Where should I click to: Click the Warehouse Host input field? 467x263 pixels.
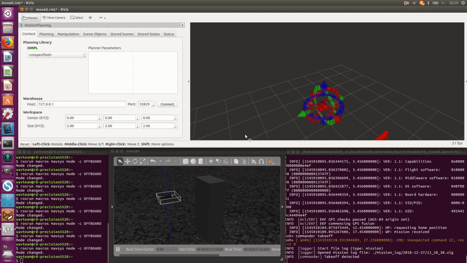82,104
